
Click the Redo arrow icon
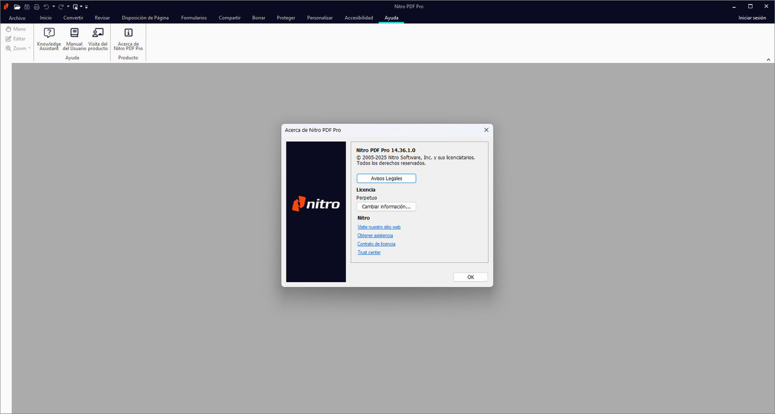pyautogui.click(x=61, y=7)
